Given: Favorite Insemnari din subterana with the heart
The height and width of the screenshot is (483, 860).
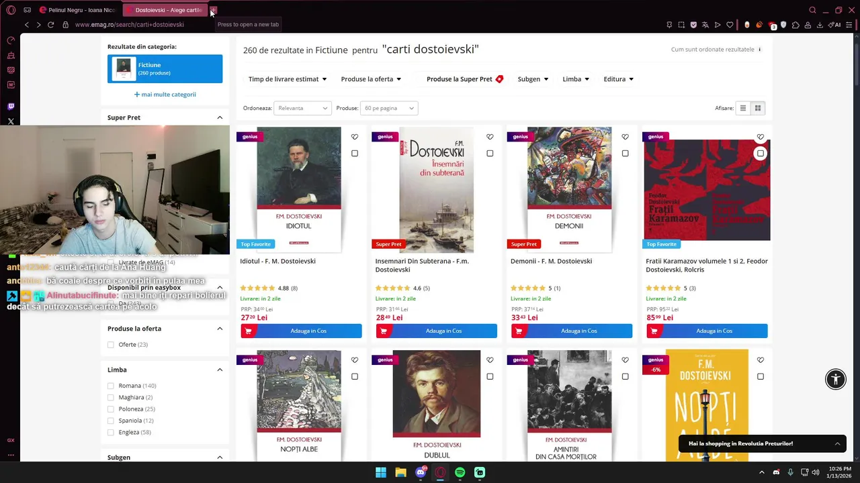Looking at the screenshot, I should (490, 137).
